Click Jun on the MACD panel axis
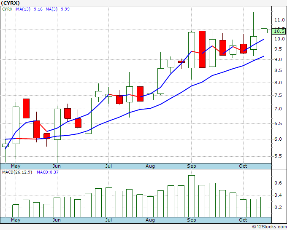Image resolution: width=287 pixels, height=230 pixels. point(57,220)
